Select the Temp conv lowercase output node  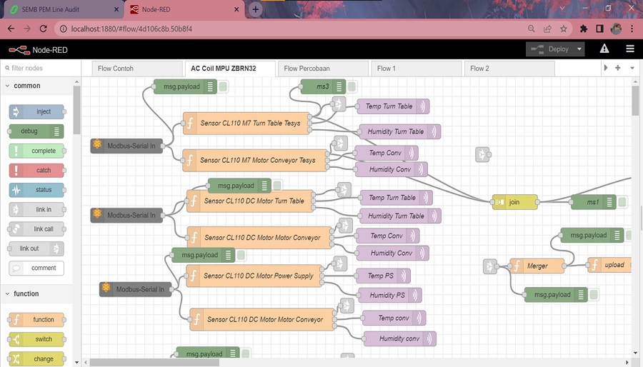[394, 318]
